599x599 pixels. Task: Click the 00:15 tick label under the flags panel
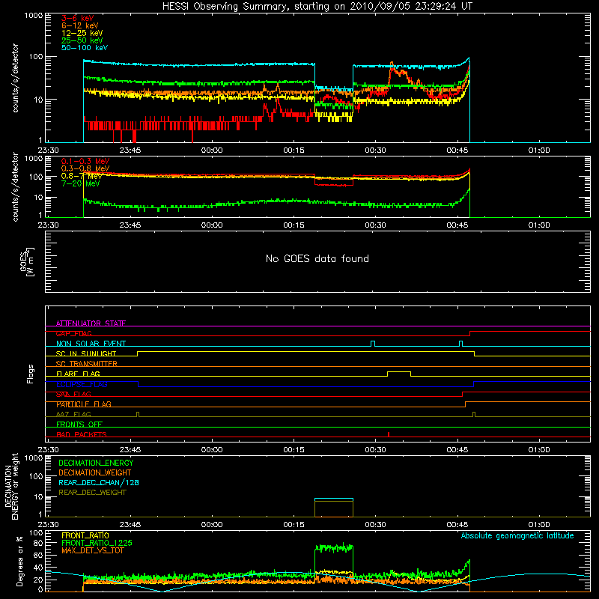(294, 450)
